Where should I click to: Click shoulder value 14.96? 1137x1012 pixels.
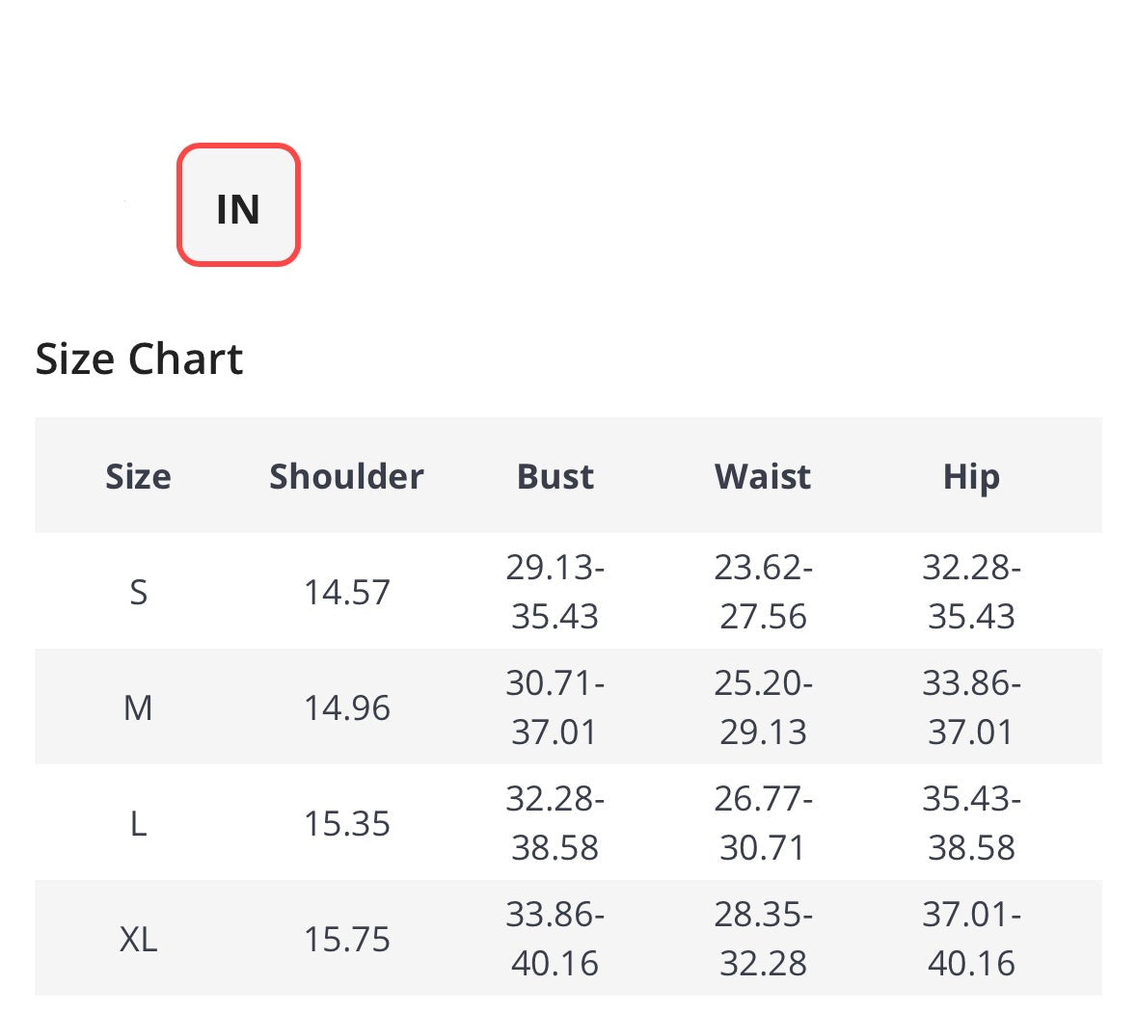pos(346,707)
